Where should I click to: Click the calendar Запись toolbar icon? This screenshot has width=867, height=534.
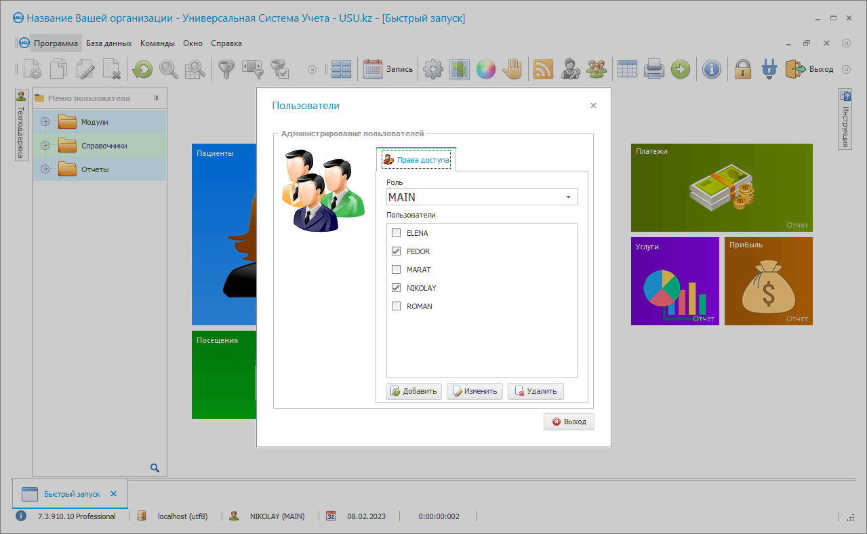374,69
